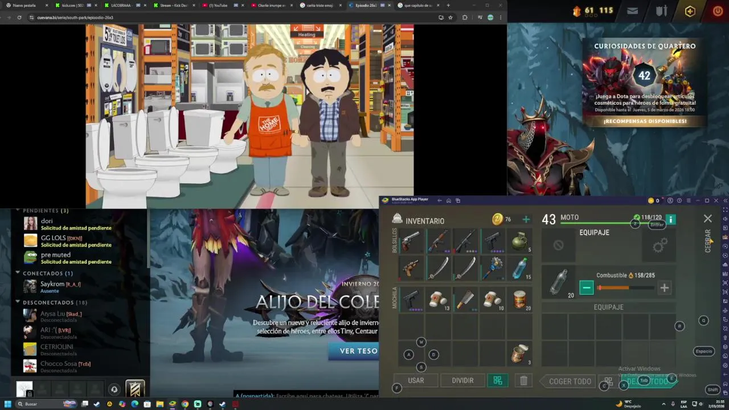Collapse the DESCONECTADOS friends section
Screen dimensions: 729x410
18,302
